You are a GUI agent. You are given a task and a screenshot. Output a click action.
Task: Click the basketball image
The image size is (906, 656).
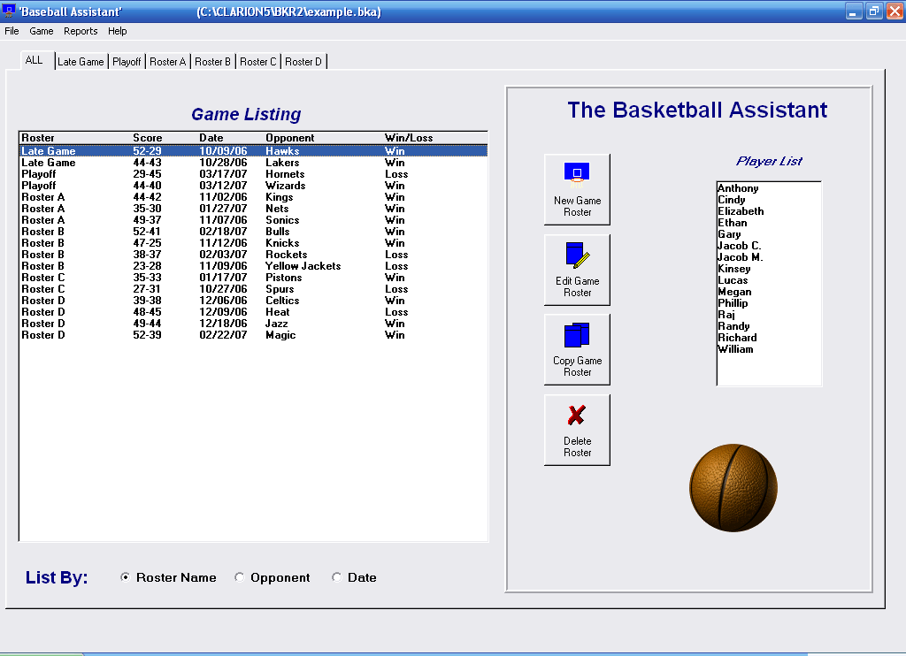[x=733, y=488]
